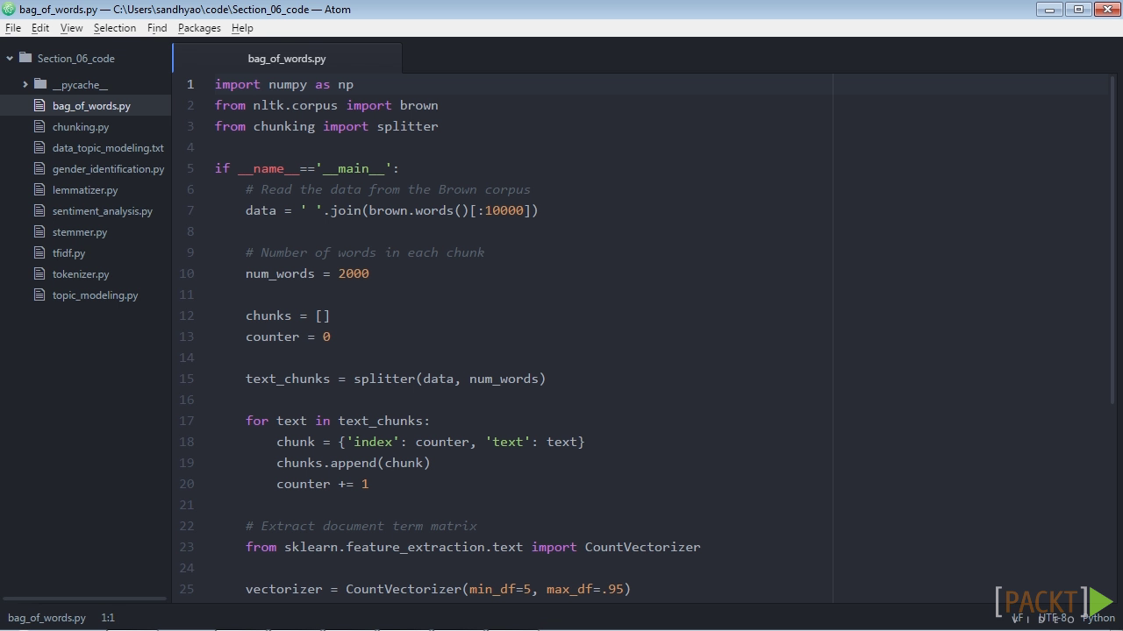Open the Packages menu
This screenshot has width=1123, height=631.
[x=199, y=27]
